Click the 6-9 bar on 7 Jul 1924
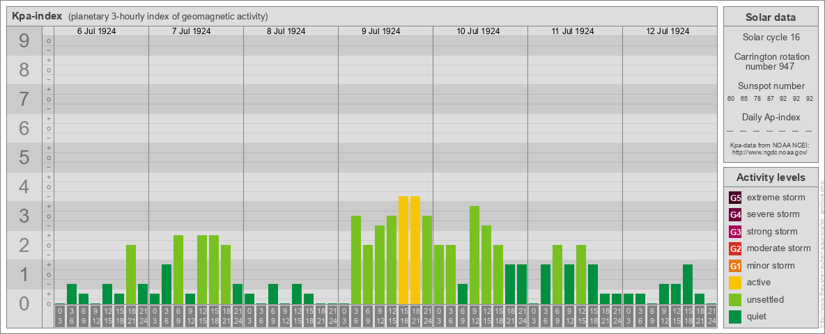 point(178,269)
